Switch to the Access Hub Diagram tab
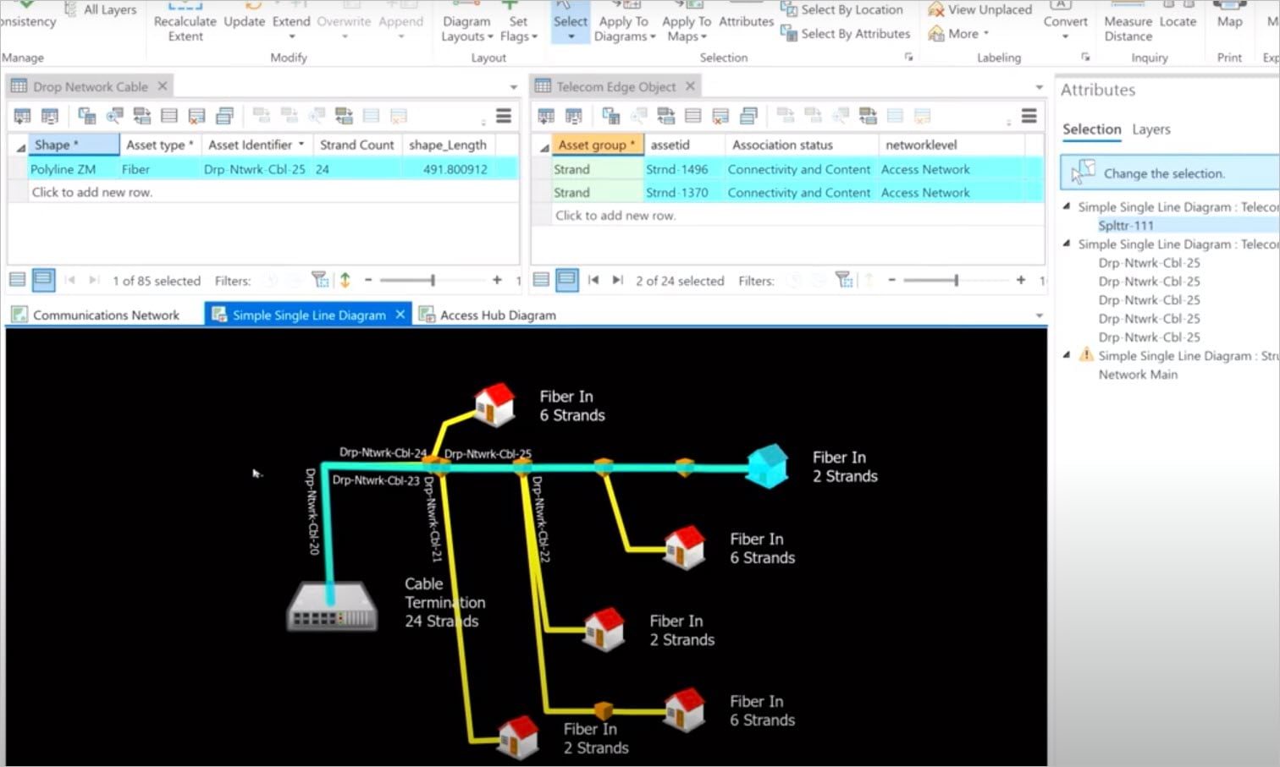Viewport: 1280px width, 767px height. click(497, 315)
